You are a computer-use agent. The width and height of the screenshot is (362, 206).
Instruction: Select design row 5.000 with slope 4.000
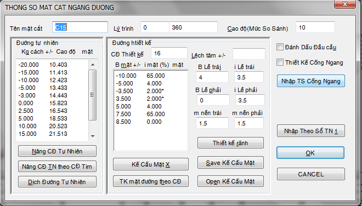click(150, 106)
